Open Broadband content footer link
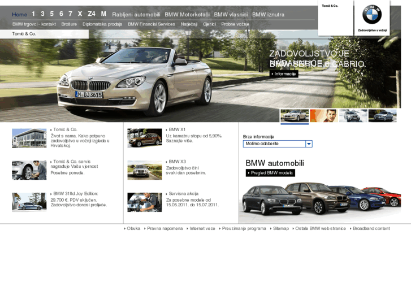Screen dimensions: 411x308 pos(370,228)
